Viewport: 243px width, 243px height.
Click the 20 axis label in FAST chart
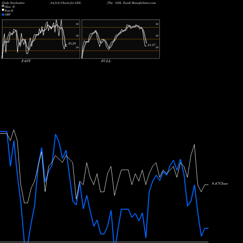tap(77, 47)
